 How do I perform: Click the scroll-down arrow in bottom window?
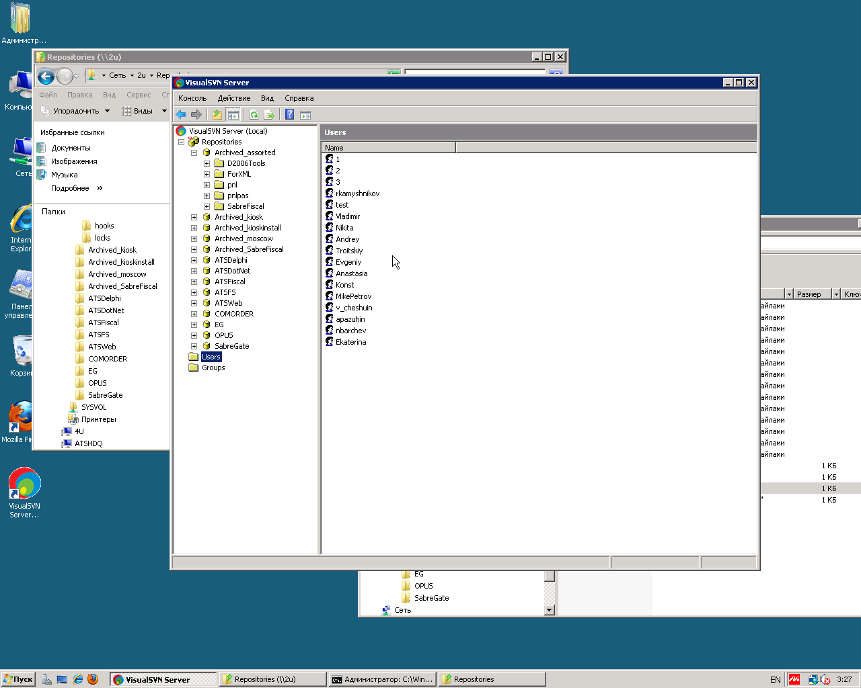point(550,610)
